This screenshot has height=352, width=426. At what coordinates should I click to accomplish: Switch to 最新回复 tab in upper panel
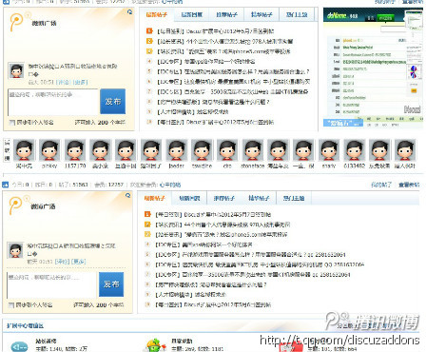(191, 14)
